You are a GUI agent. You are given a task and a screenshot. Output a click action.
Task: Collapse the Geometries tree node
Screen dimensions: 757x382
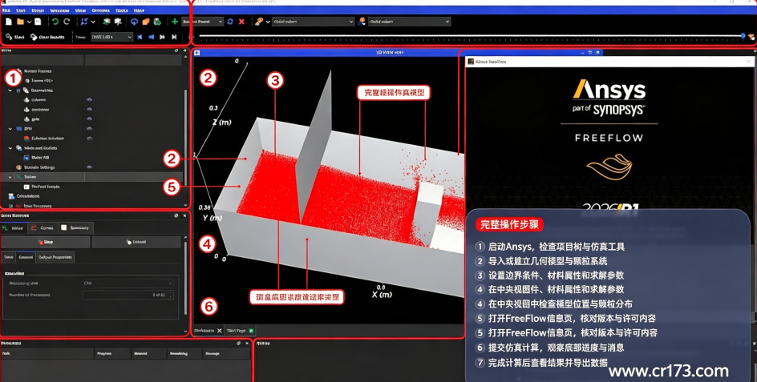(x=10, y=90)
